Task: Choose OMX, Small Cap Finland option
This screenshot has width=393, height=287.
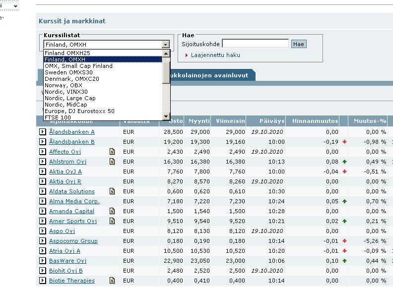Action: coord(103,66)
